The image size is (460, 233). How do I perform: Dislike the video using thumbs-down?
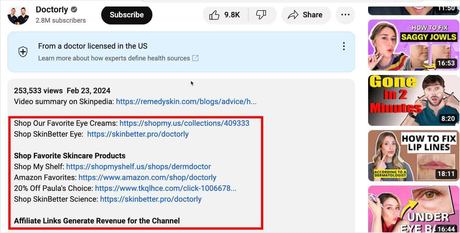click(x=261, y=15)
